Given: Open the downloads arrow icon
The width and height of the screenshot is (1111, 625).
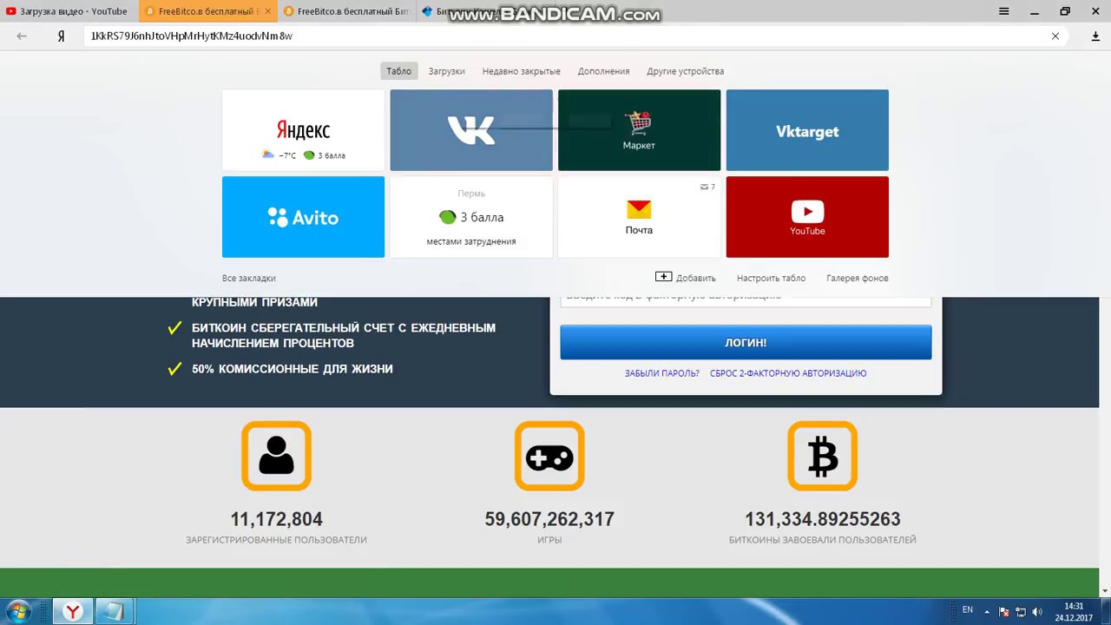Looking at the screenshot, I should pyautogui.click(x=1095, y=36).
